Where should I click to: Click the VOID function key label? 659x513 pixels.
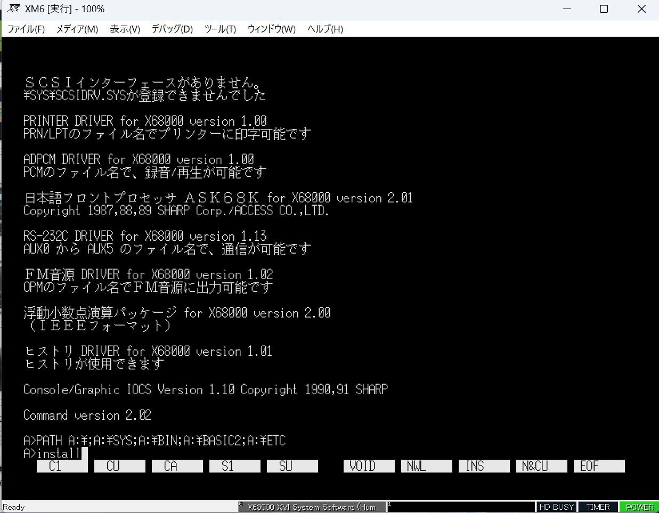point(369,466)
